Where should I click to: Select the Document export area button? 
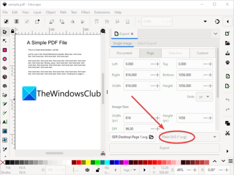124,53
